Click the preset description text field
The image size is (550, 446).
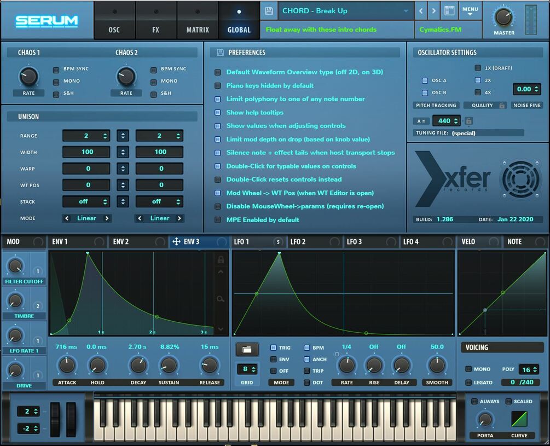337,30
